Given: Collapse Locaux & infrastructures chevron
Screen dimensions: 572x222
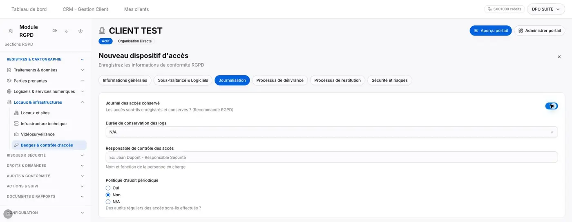Looking at the screenshot, I should pyautogui.click(x=83, y=102).
